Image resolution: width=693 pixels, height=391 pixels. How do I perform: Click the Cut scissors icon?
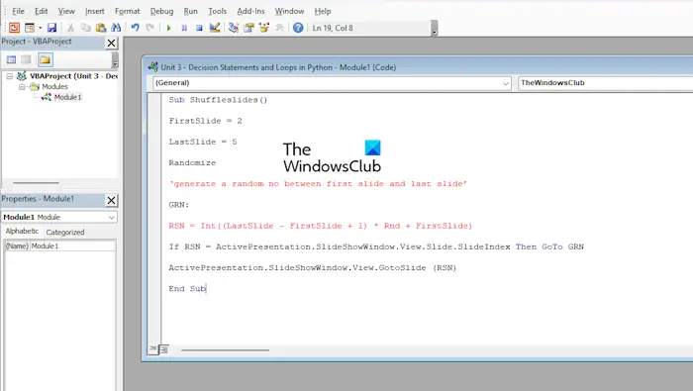[x=70, y=28]
